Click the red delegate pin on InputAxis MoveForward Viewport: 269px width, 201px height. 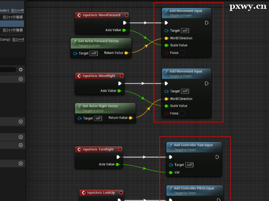coord(126,15)
